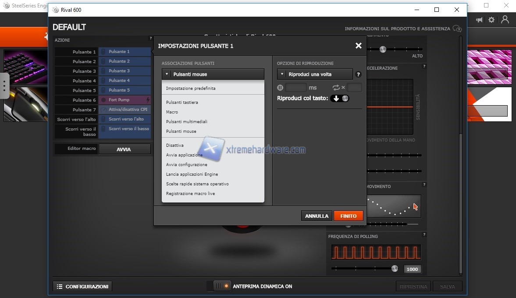This screenshot has height=298, width=516.
Task: Click the ANNULLA button
Action: click(x=317, y=216)
